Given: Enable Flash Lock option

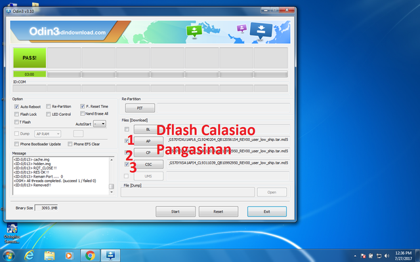Looking at the screenshot, I should point(16,114).
